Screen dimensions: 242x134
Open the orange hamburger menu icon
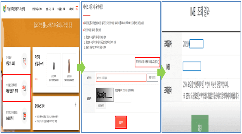click(x=77, y=8)
